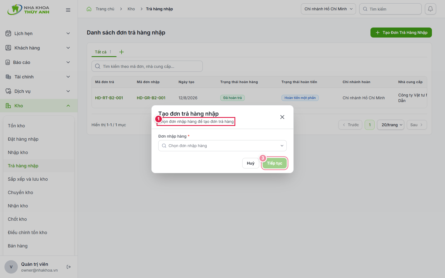Screen dimensions: 445x278
Task: Open the Chi nhánh Hồ Chí Minh selector
Action: tap(328, 9)
